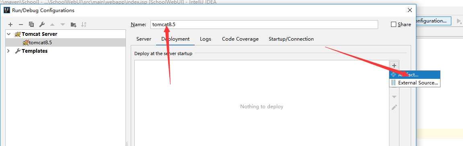Add deployment item with plus button
The image size is (463, 146).
[x=394, y=66]
